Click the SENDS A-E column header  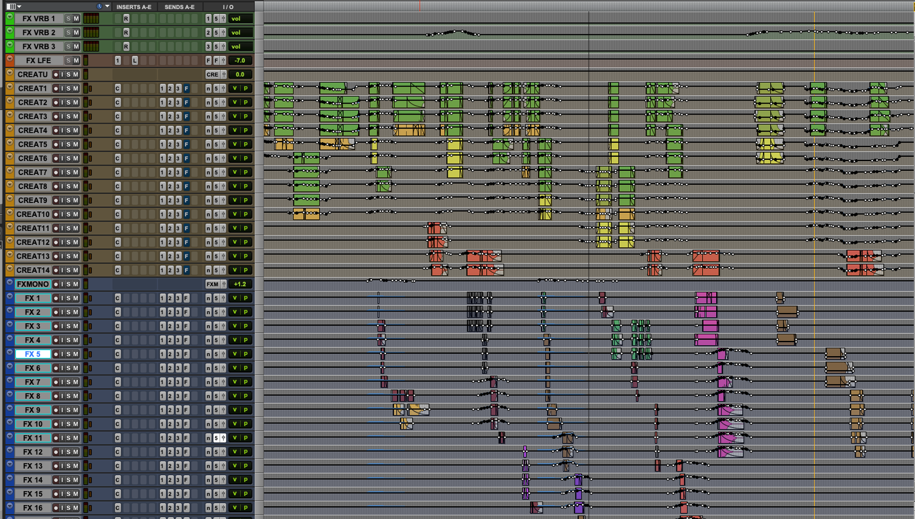pos(179,7)
